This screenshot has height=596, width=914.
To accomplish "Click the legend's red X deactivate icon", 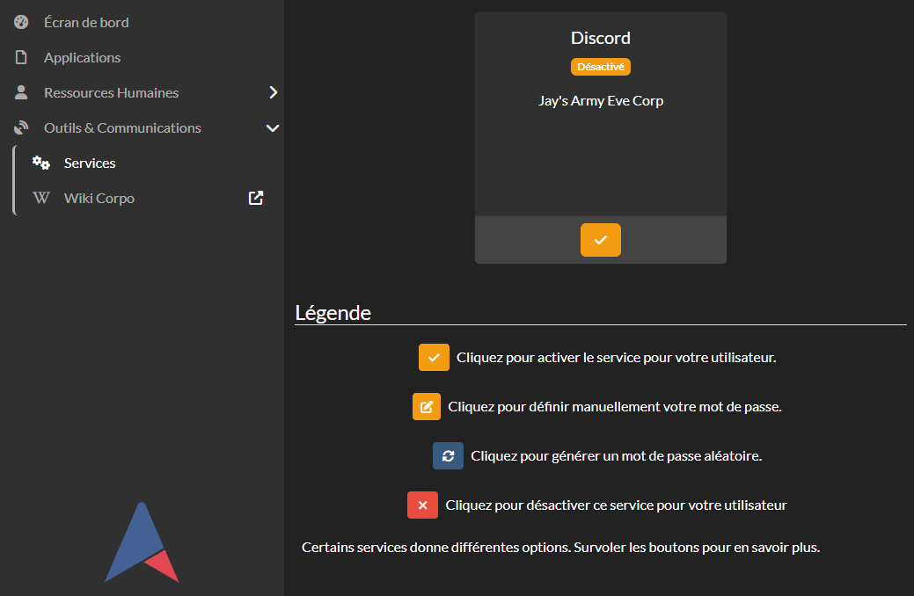I will coord(422,505).
